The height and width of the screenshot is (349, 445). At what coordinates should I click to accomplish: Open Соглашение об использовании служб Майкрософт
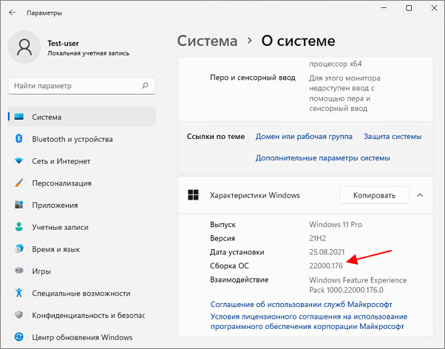click(301, 305)
